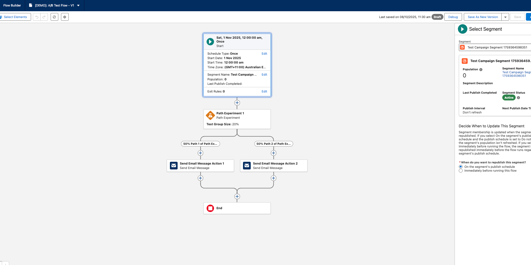531x265 pixels.
Task: Edit the Exit Rules on Start node
Action: pyautogui.click(x=264, y=92)
